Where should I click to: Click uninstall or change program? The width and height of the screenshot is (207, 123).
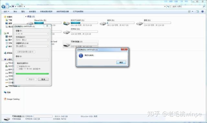pyautogui.click(x=46, y=12)
